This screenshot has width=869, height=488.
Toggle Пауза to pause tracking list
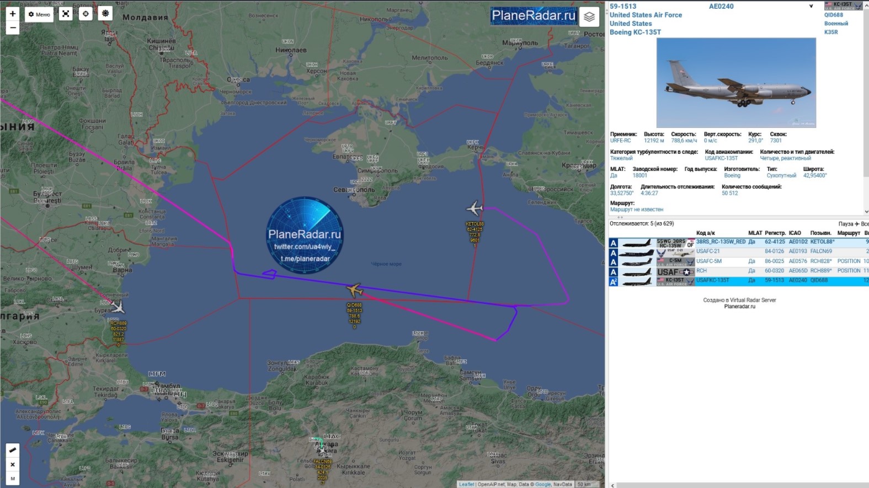pos(845,224)
